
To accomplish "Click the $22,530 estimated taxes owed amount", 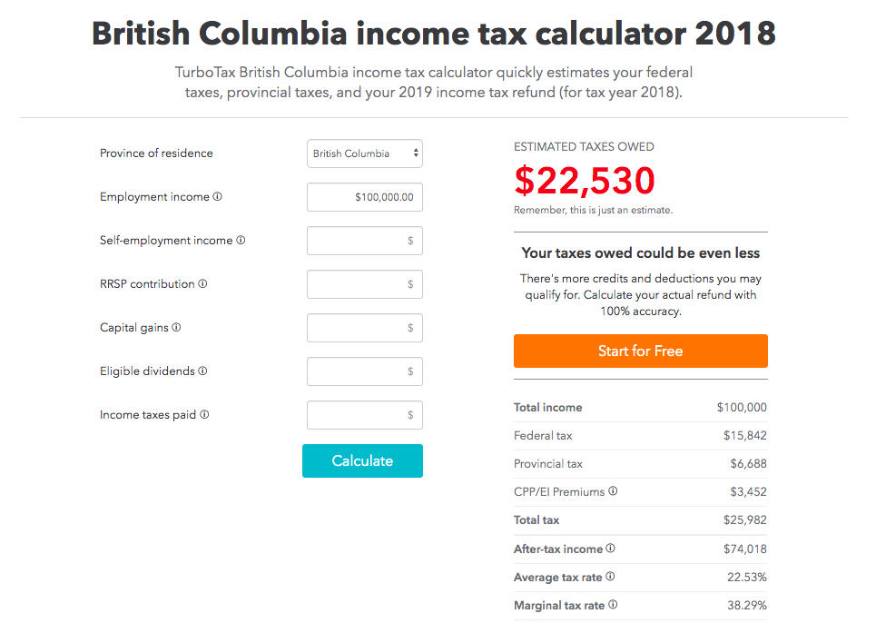I will point(585,181).
